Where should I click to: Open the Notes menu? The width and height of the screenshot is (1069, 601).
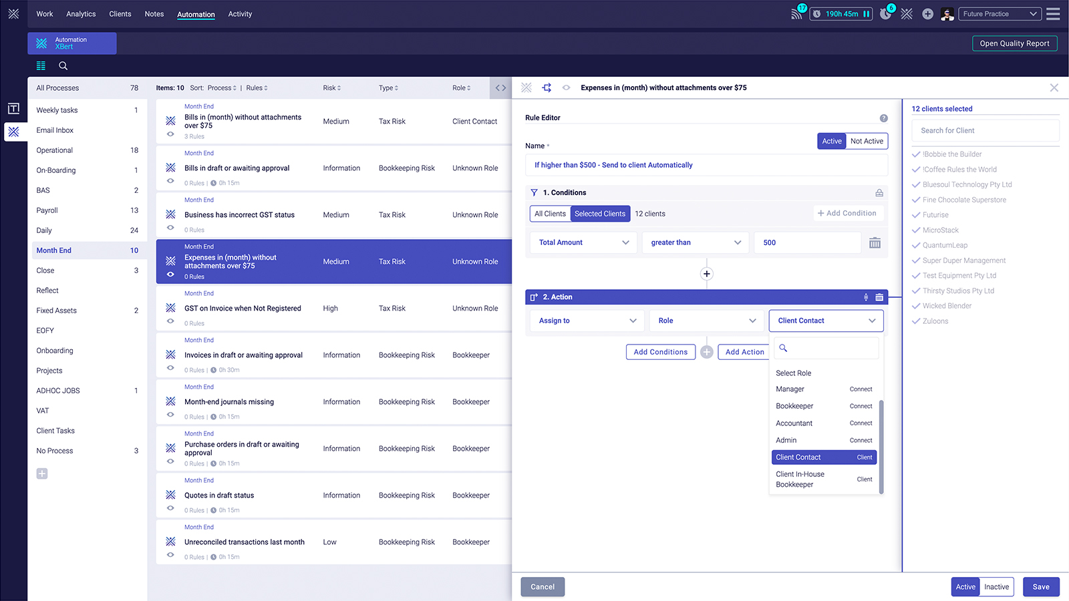tap(154, 14)
